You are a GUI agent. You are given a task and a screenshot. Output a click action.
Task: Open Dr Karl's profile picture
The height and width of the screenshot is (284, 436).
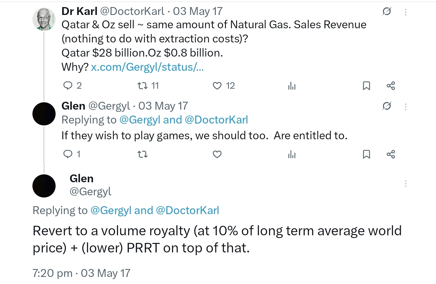pos(44,19)
